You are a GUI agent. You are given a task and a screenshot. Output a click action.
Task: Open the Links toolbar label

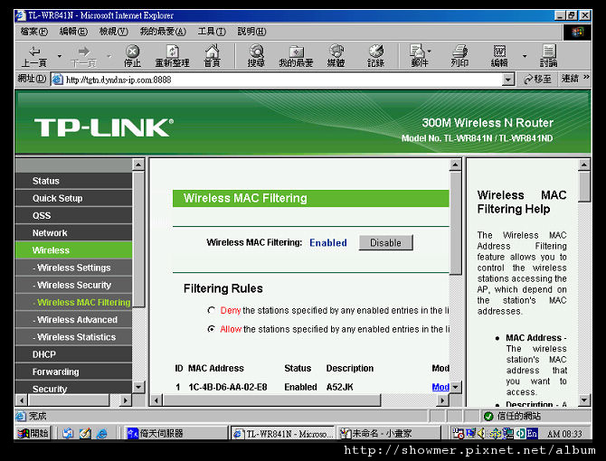570,79
